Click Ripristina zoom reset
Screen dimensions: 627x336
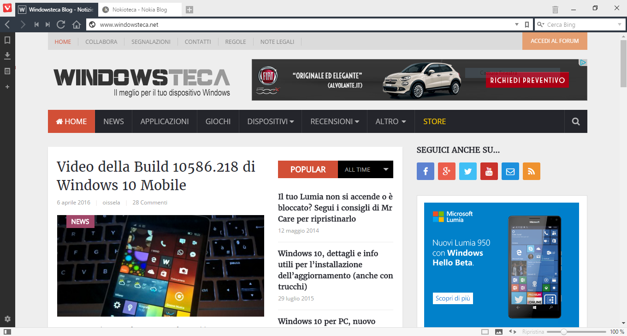tap(533, 331)
